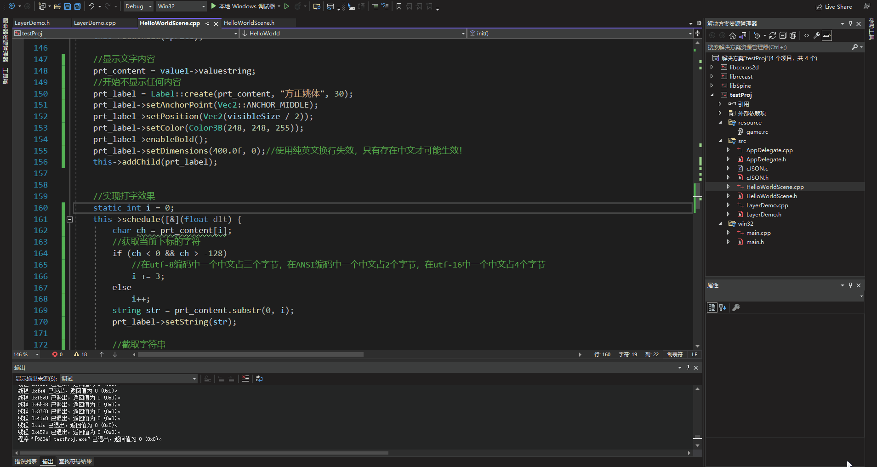Collapse the src folder node
The width and height of the screenshot is (877, 467).
coord(720,141)
